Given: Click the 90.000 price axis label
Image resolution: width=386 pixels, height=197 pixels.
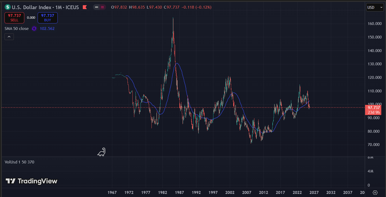Looking at the screenshot, I should (374, 118).
